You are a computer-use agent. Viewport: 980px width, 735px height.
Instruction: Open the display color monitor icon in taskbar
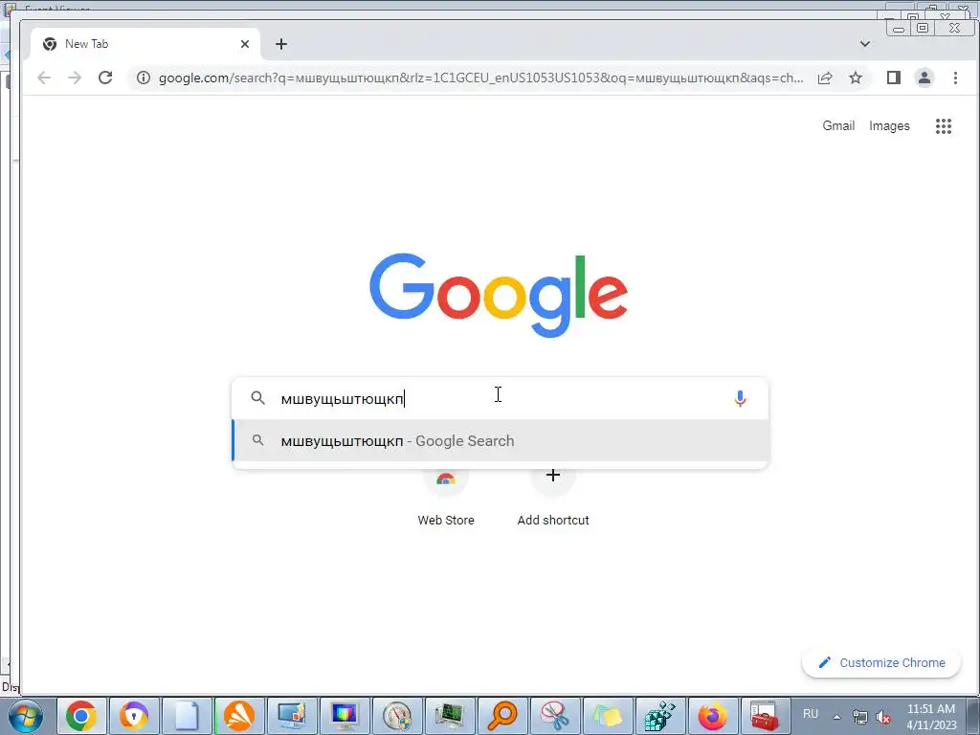(345, 716)
